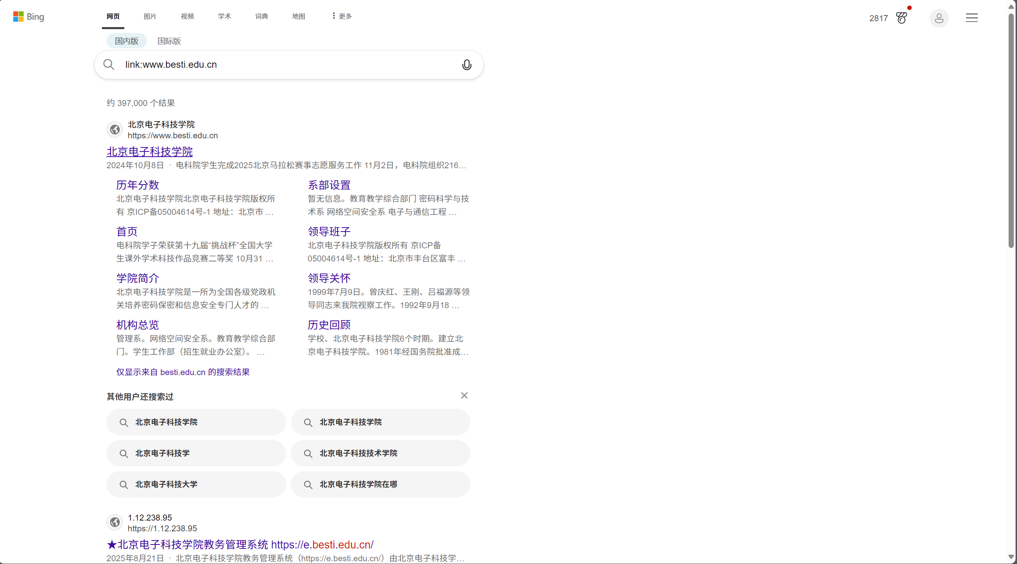1017x564 pixels.
Task: Open the 历年分数 sitelink
Action: click(x=137, y=185)
